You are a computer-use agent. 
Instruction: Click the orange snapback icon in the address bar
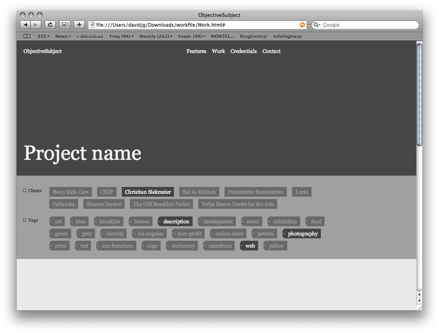pyautogui.click(x=302, y=25)
